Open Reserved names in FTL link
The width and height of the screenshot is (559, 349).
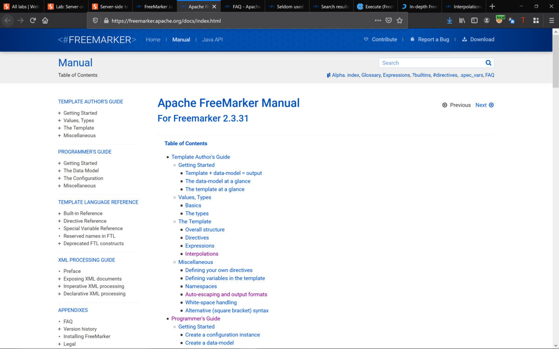tap(89, 236)
